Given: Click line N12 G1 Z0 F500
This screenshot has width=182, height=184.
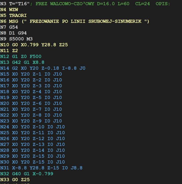Looking at the screenshot, I should coord(21,57).
